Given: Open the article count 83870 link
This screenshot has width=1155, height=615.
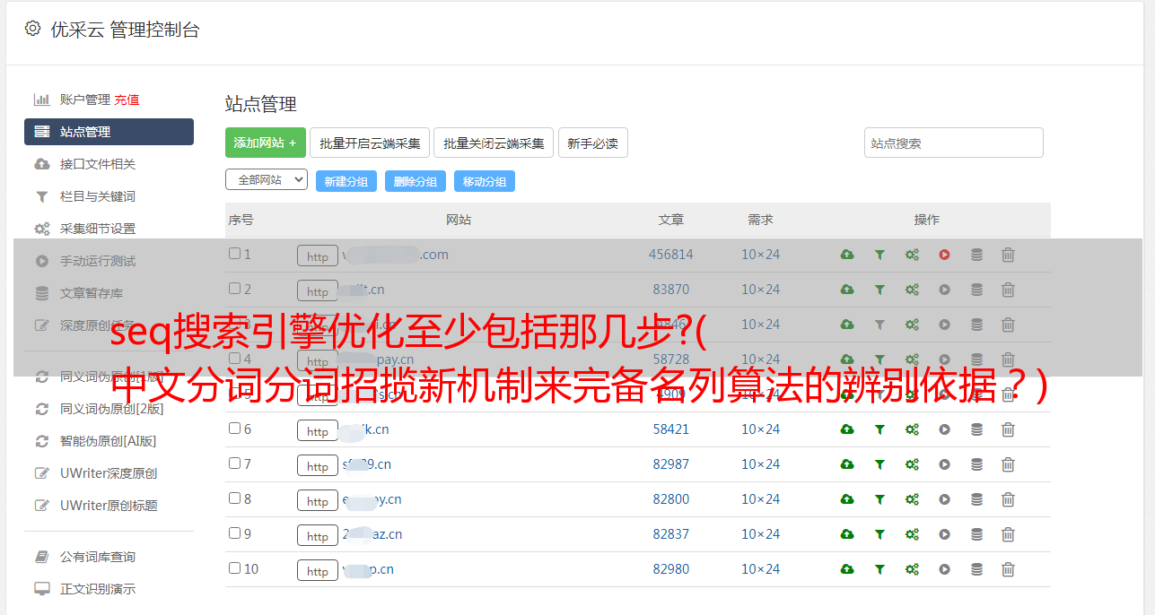Looking at the screenshot, I should click(671, 290).
